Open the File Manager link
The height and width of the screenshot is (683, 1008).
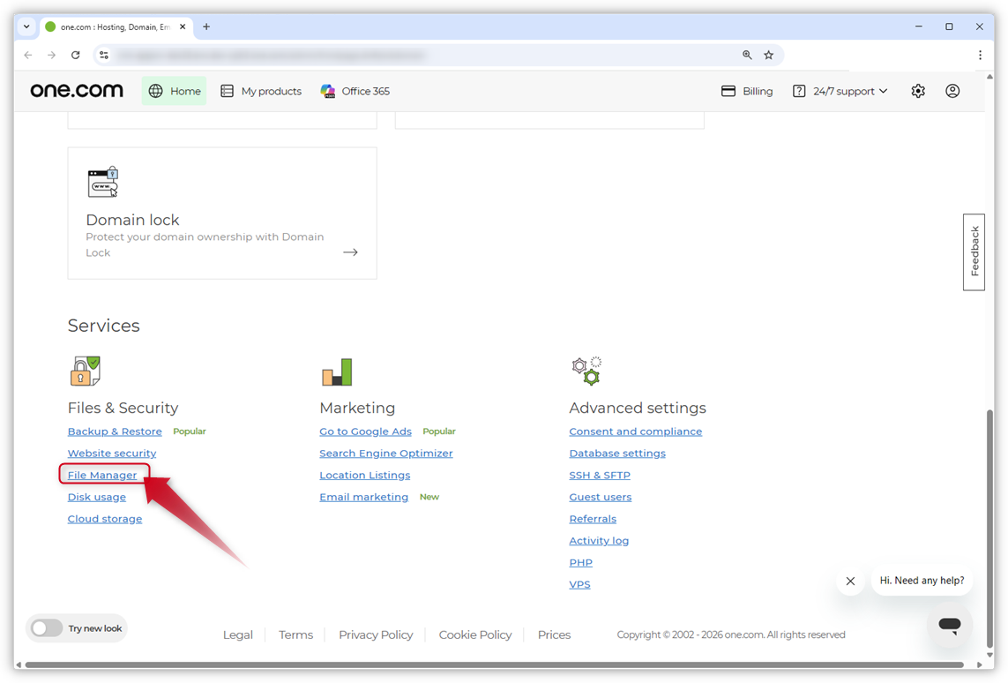[101, 475]
